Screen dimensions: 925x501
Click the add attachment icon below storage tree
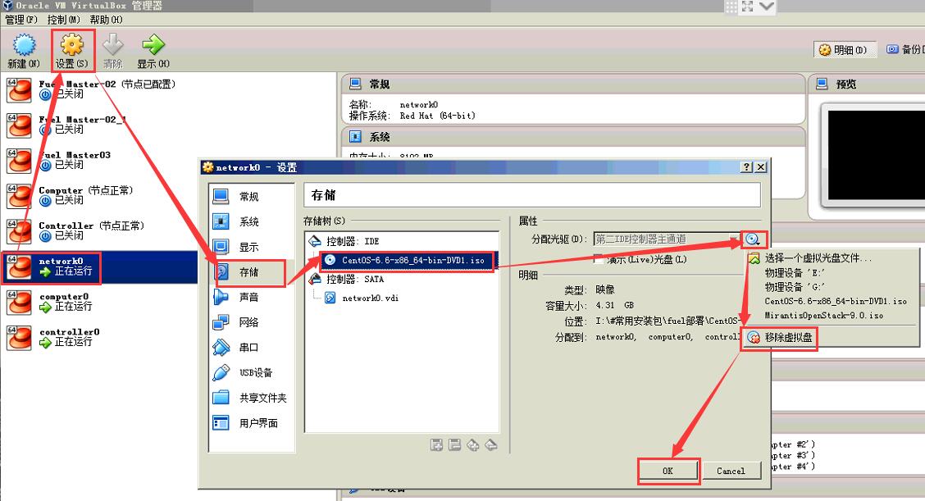[x=473, y=445]
